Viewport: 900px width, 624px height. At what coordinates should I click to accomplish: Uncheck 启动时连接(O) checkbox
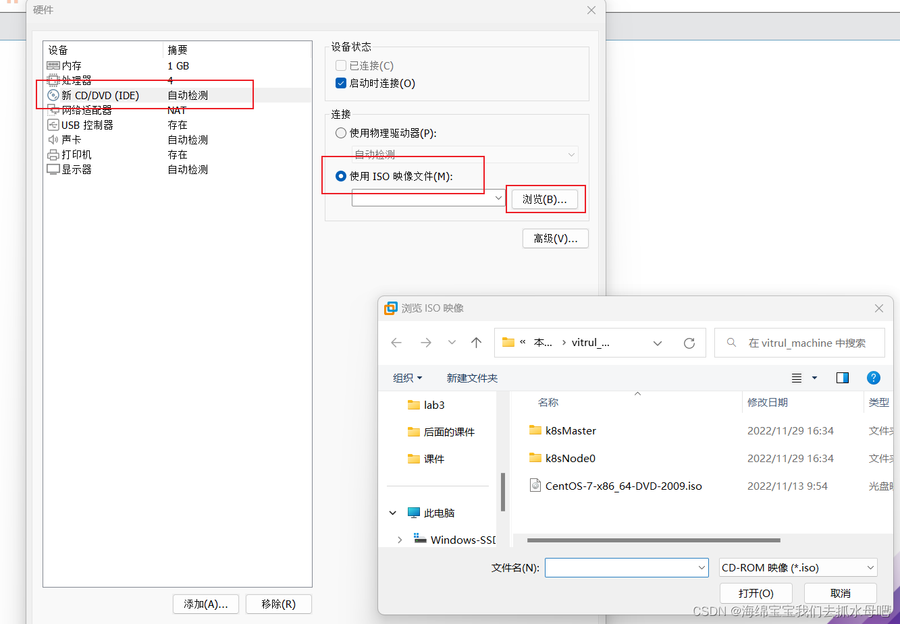[x=341, y=83]
